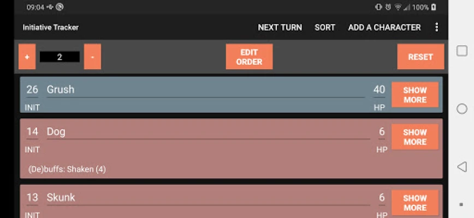Image resolution: width=474 pixels, height=218 pixels.
Task: Expand Skunk details with SHOW MORE
Action: coord(415,203)
